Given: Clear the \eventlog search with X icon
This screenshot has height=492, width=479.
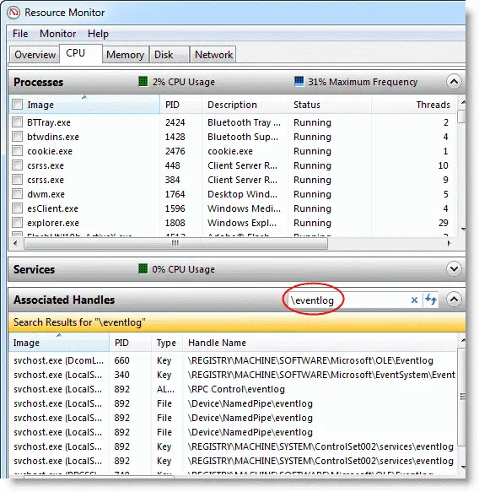Looking at the screenshot, I should tap(414, 300).
